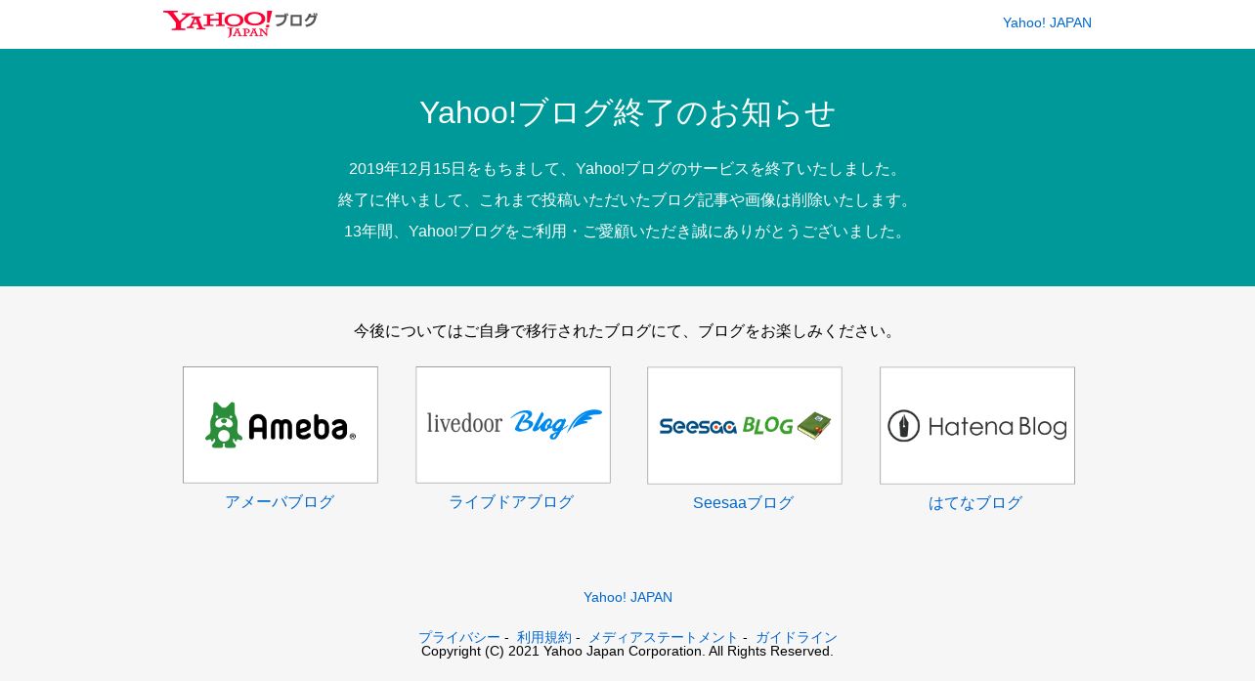Open the 利用規約 footer link
This screenshot has width=1255, height=681.
544,637
